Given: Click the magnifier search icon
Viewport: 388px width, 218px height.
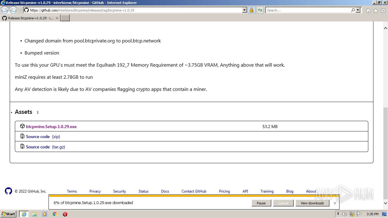Looking at the screenshot, I should [353, 10].
